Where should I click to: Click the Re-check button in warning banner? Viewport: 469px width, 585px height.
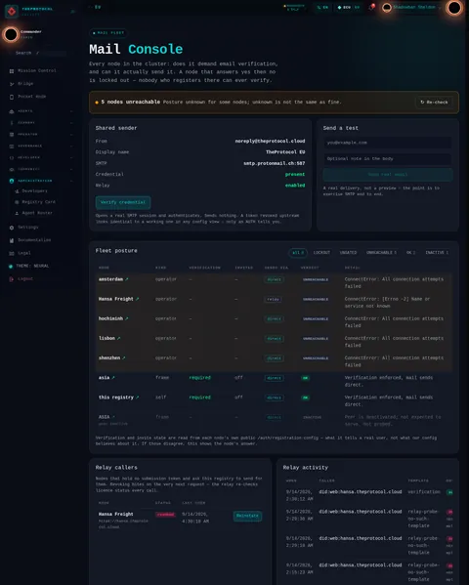tap(434, 103)
